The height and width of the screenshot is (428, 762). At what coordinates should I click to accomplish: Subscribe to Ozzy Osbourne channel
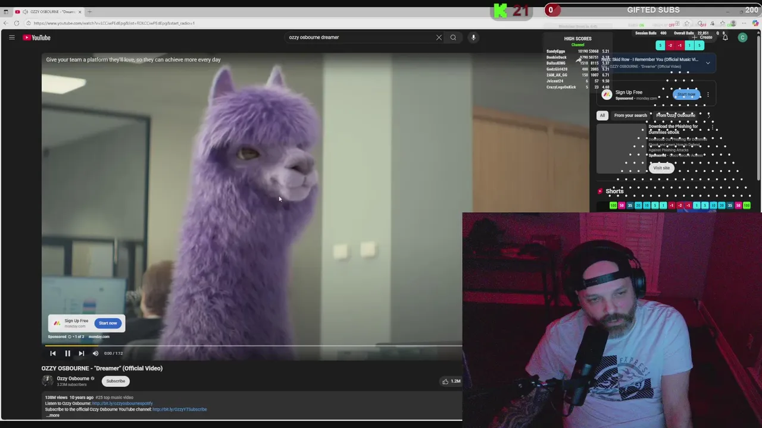(x=115, y=381)
